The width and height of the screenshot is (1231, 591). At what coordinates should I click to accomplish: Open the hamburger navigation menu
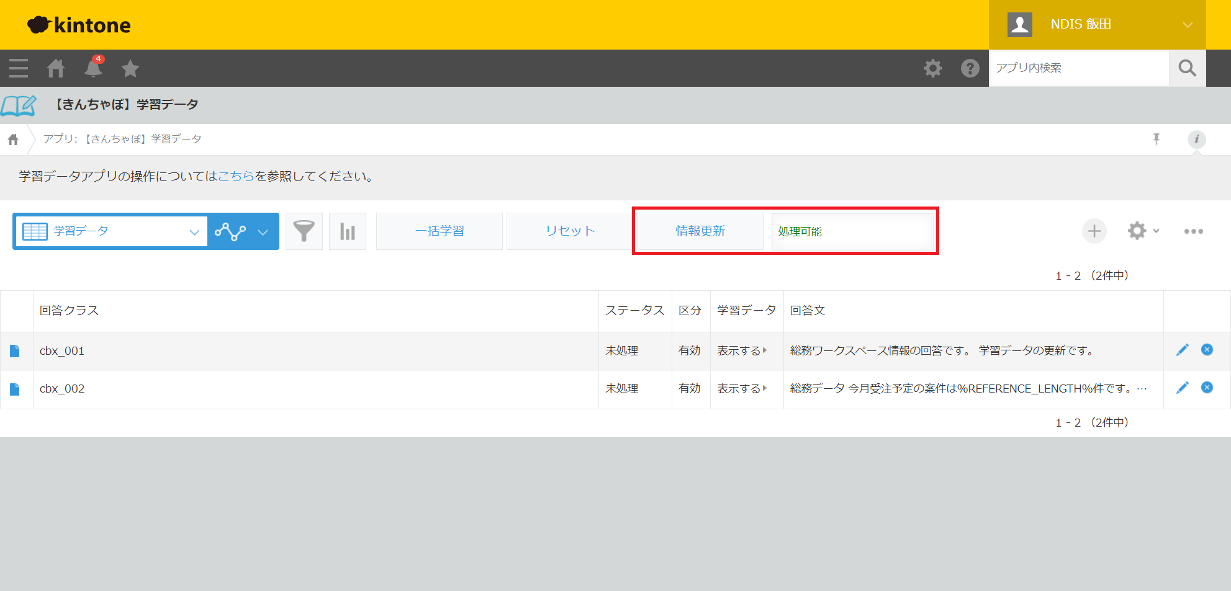point(19,68)
